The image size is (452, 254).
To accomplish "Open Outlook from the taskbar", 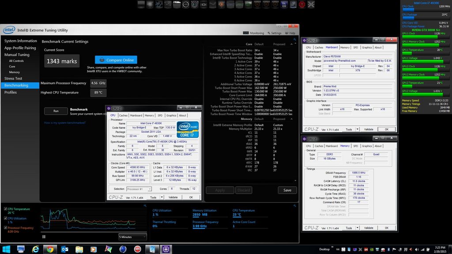I will point(64,249).
